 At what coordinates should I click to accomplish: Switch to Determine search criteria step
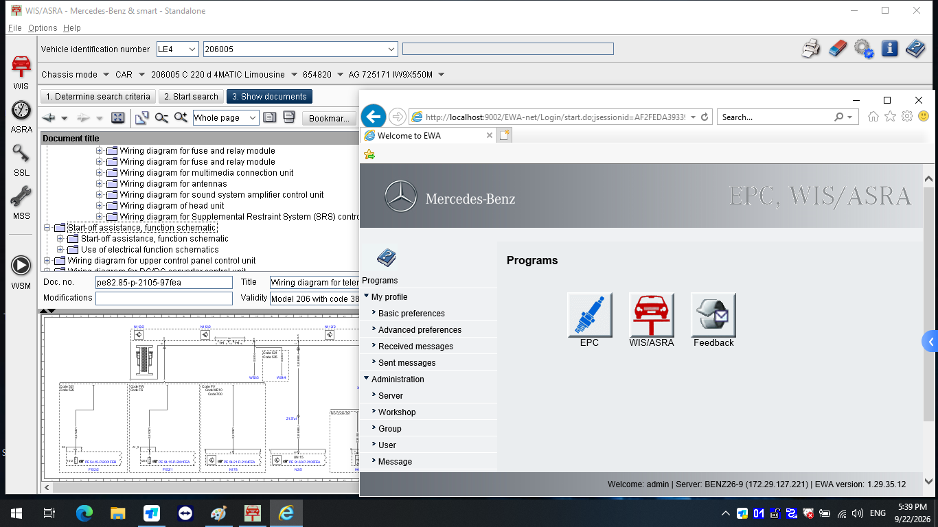[98, 97]
